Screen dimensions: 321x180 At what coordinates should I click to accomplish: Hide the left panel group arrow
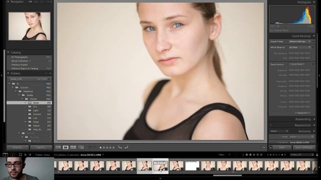tap(2, 75)
